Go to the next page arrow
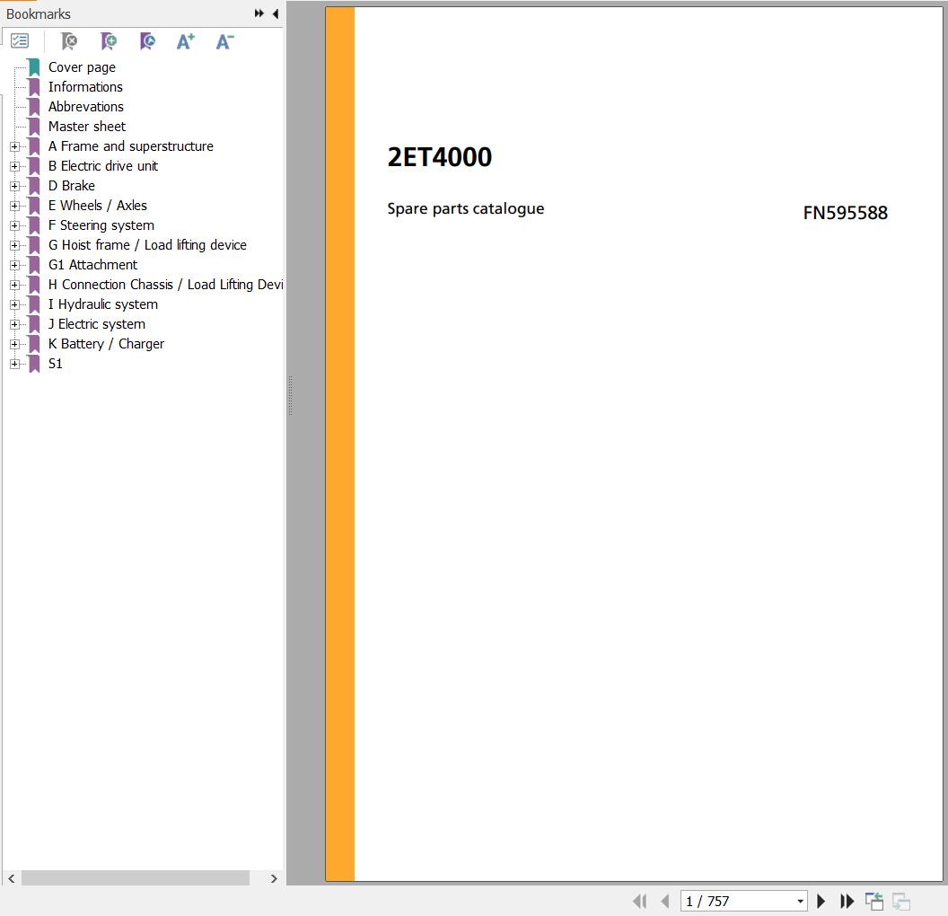The image size is (948, 916). 821,901
